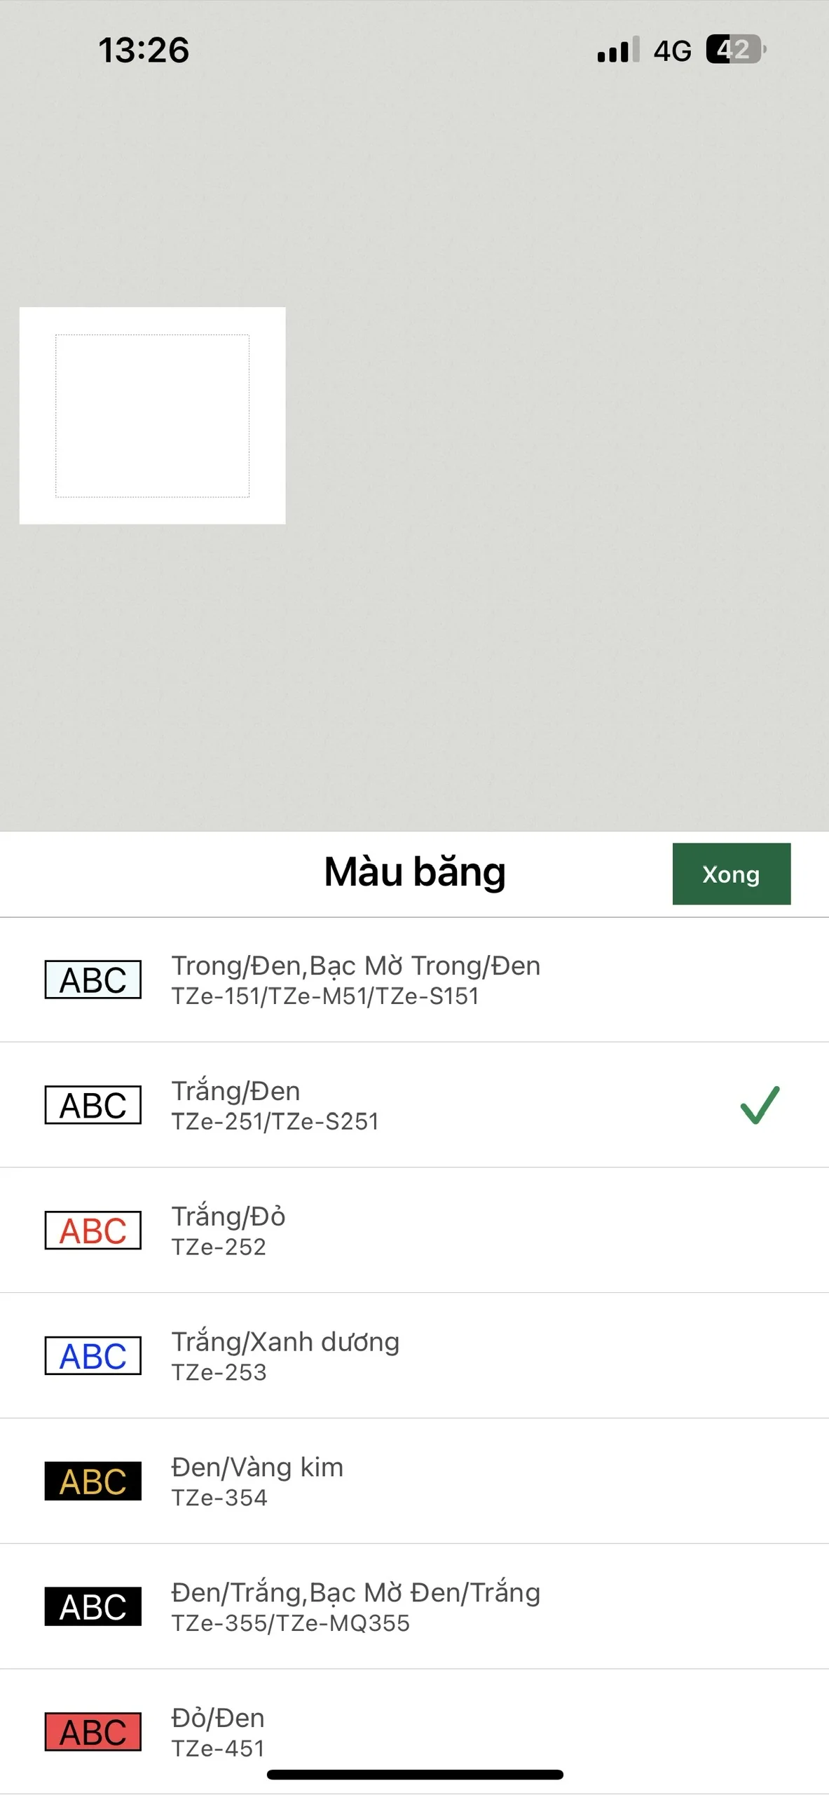Screen dimensions: 829x1795
Task: Tap the white/black ABC tape icon
Action: (x=93, y=1105)
